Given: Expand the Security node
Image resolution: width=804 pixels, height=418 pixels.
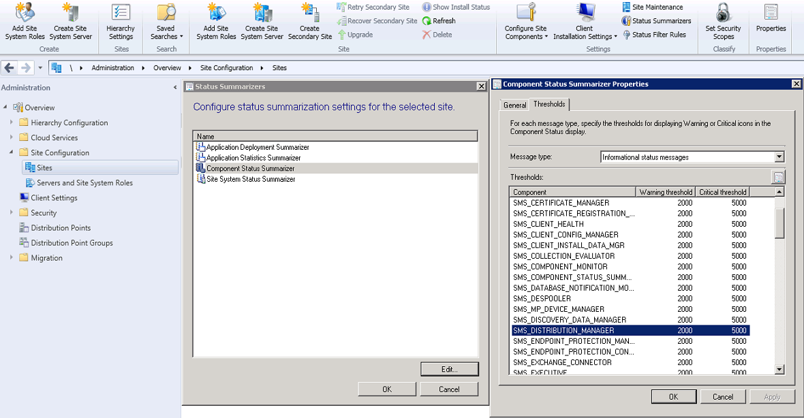Looking at the screenshot, I should pyautogui.click(x=12, y=212).
